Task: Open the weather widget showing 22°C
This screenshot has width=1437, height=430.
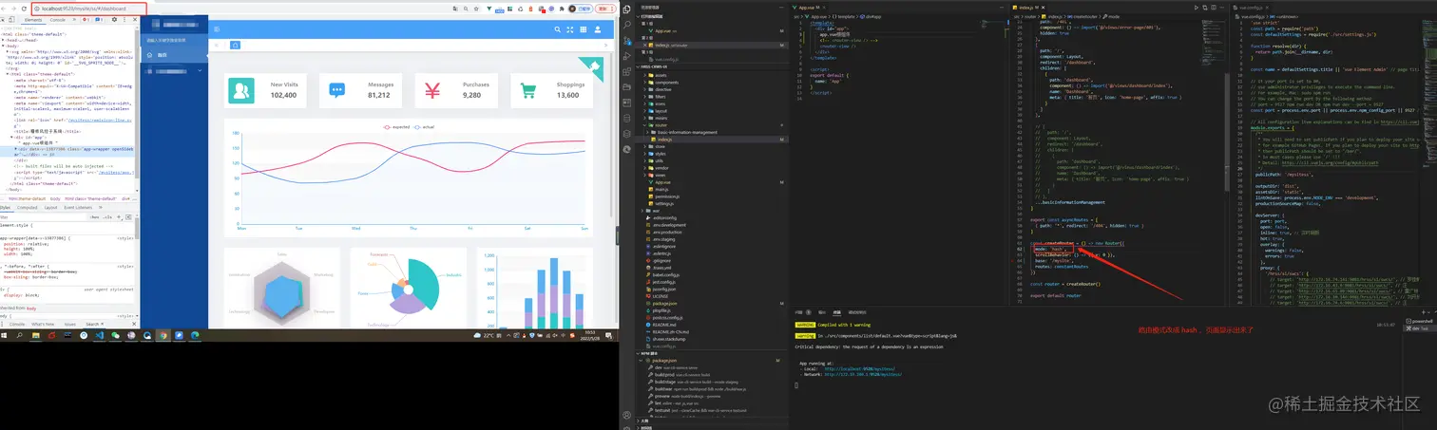Action: (485, 336)
